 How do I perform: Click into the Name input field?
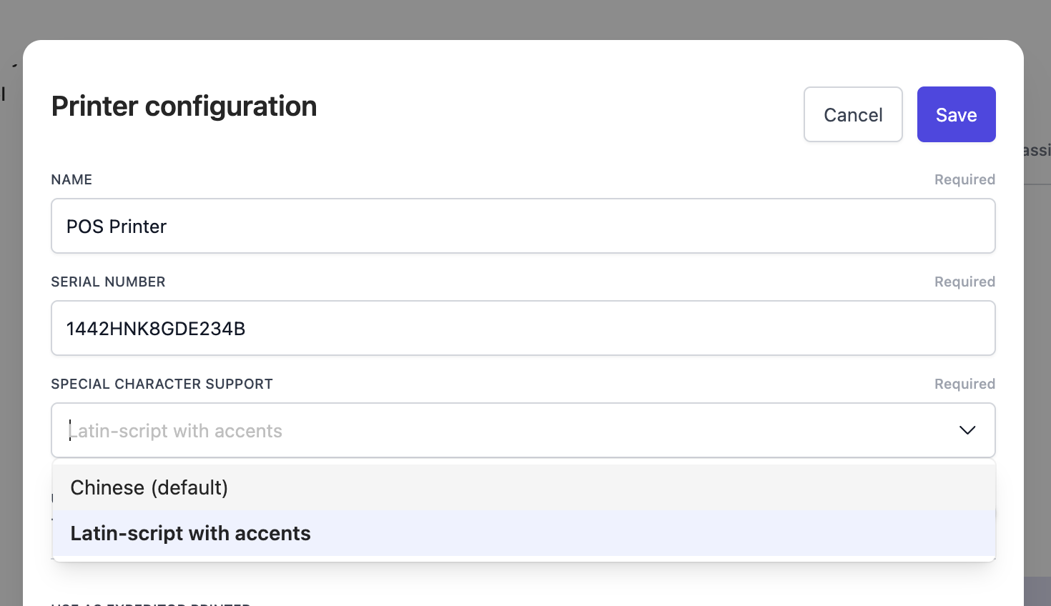tap(523, 226)
